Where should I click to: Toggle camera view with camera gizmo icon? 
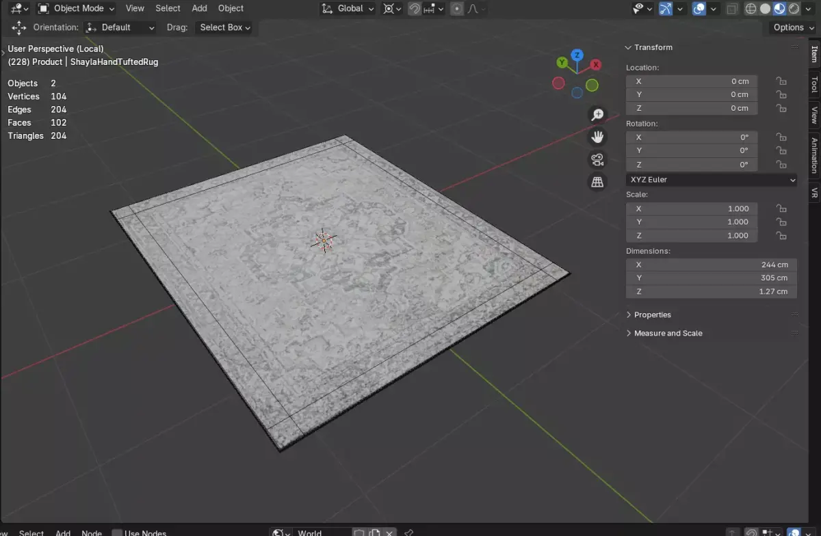click(597, 159)
